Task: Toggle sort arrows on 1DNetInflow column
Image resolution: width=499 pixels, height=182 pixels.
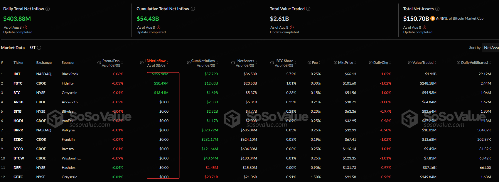Action: click(168, 63)
